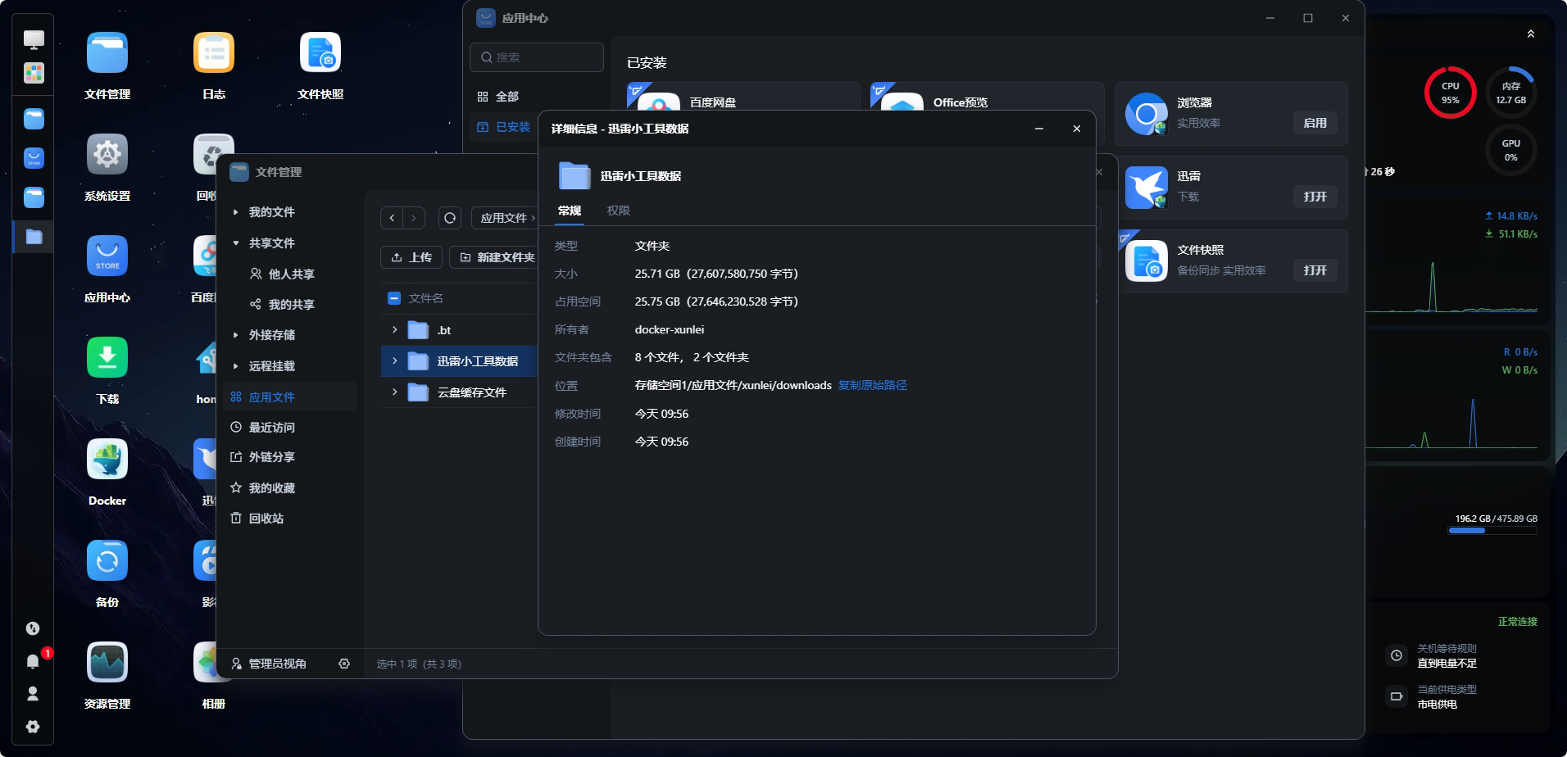This screenshot has width=1567, height=757.
Task: Expand the .bt folder row arrow
Action: [394, 330]
